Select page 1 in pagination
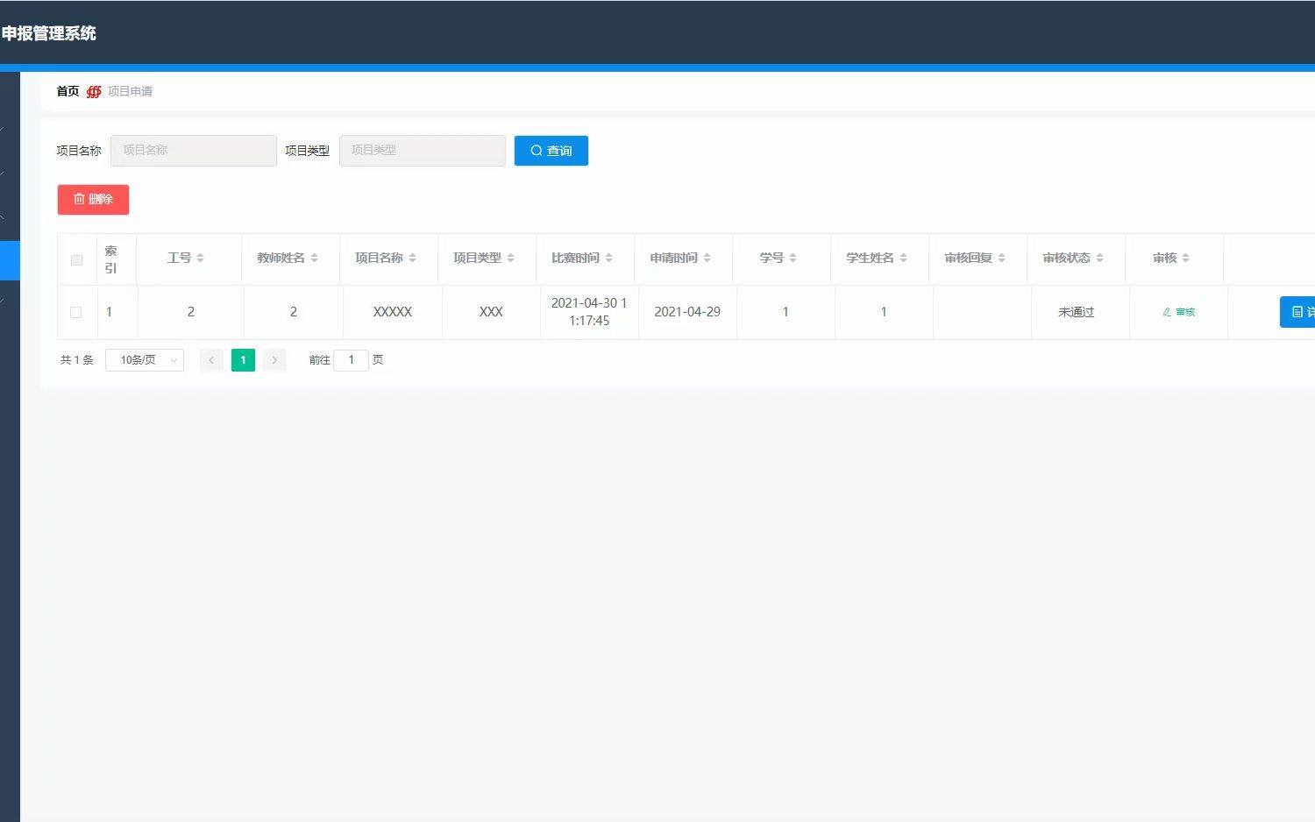Image resolution: width=1315 pixels, height=822 pixels. pos(243,360)
